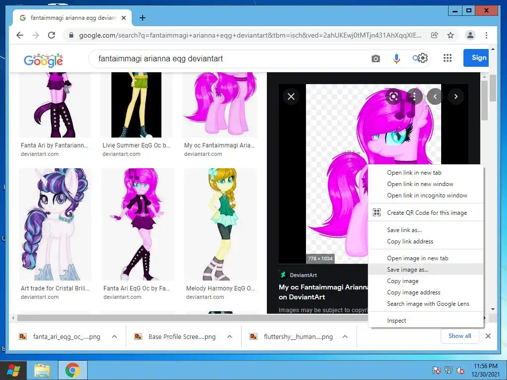507x380 pixels.
Task: Click the browser forward arrow
Action: point(36,35)
